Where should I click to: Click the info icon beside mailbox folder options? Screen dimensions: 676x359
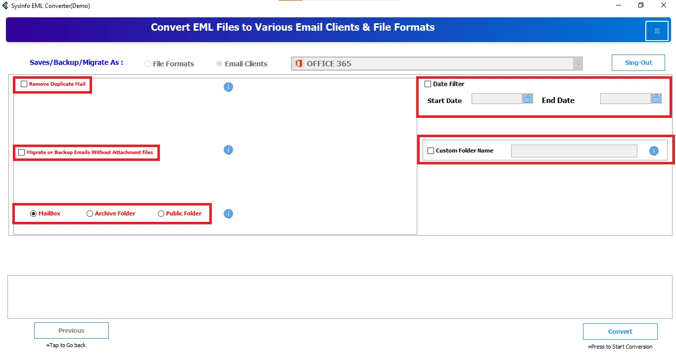click(x=228, y=214)
